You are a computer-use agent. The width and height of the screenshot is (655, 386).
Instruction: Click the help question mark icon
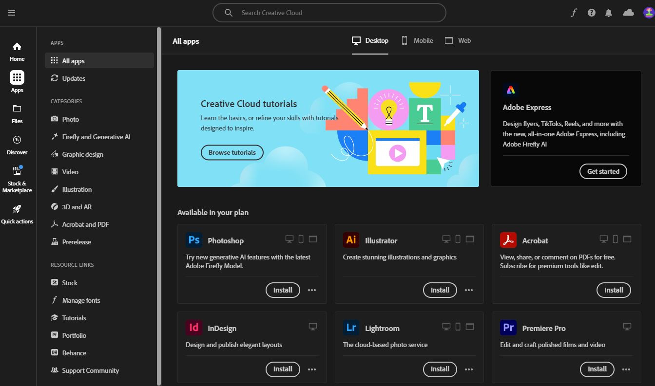tap(592, 13)
